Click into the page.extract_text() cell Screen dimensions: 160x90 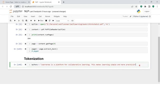coord(87,50)
